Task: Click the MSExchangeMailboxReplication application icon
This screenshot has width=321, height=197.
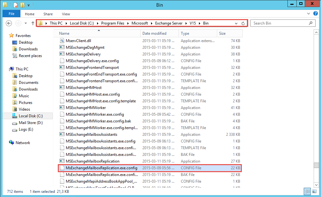Action: (x=62, y=161)
